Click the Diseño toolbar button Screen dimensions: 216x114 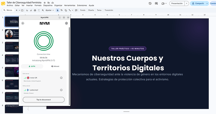tap(91, 10)
